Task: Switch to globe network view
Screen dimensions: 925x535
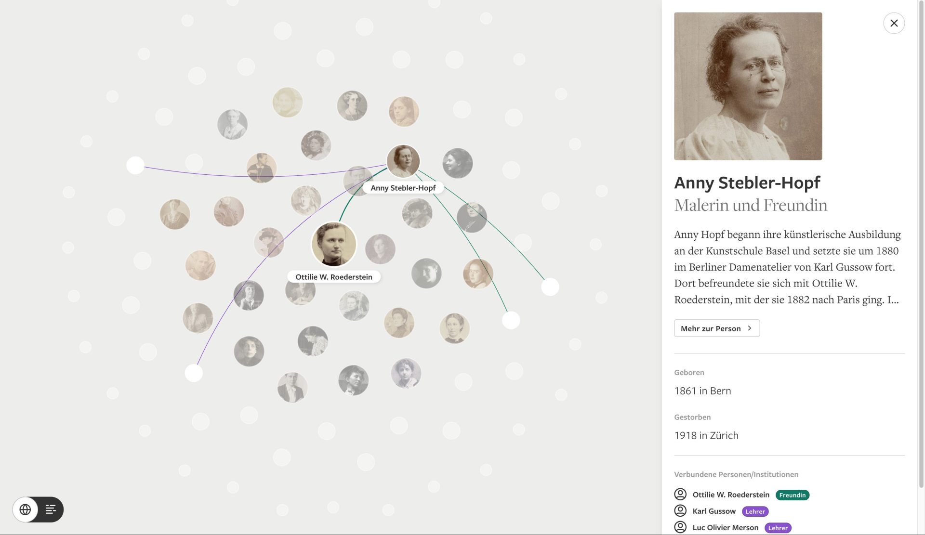Action: [25, 509]
